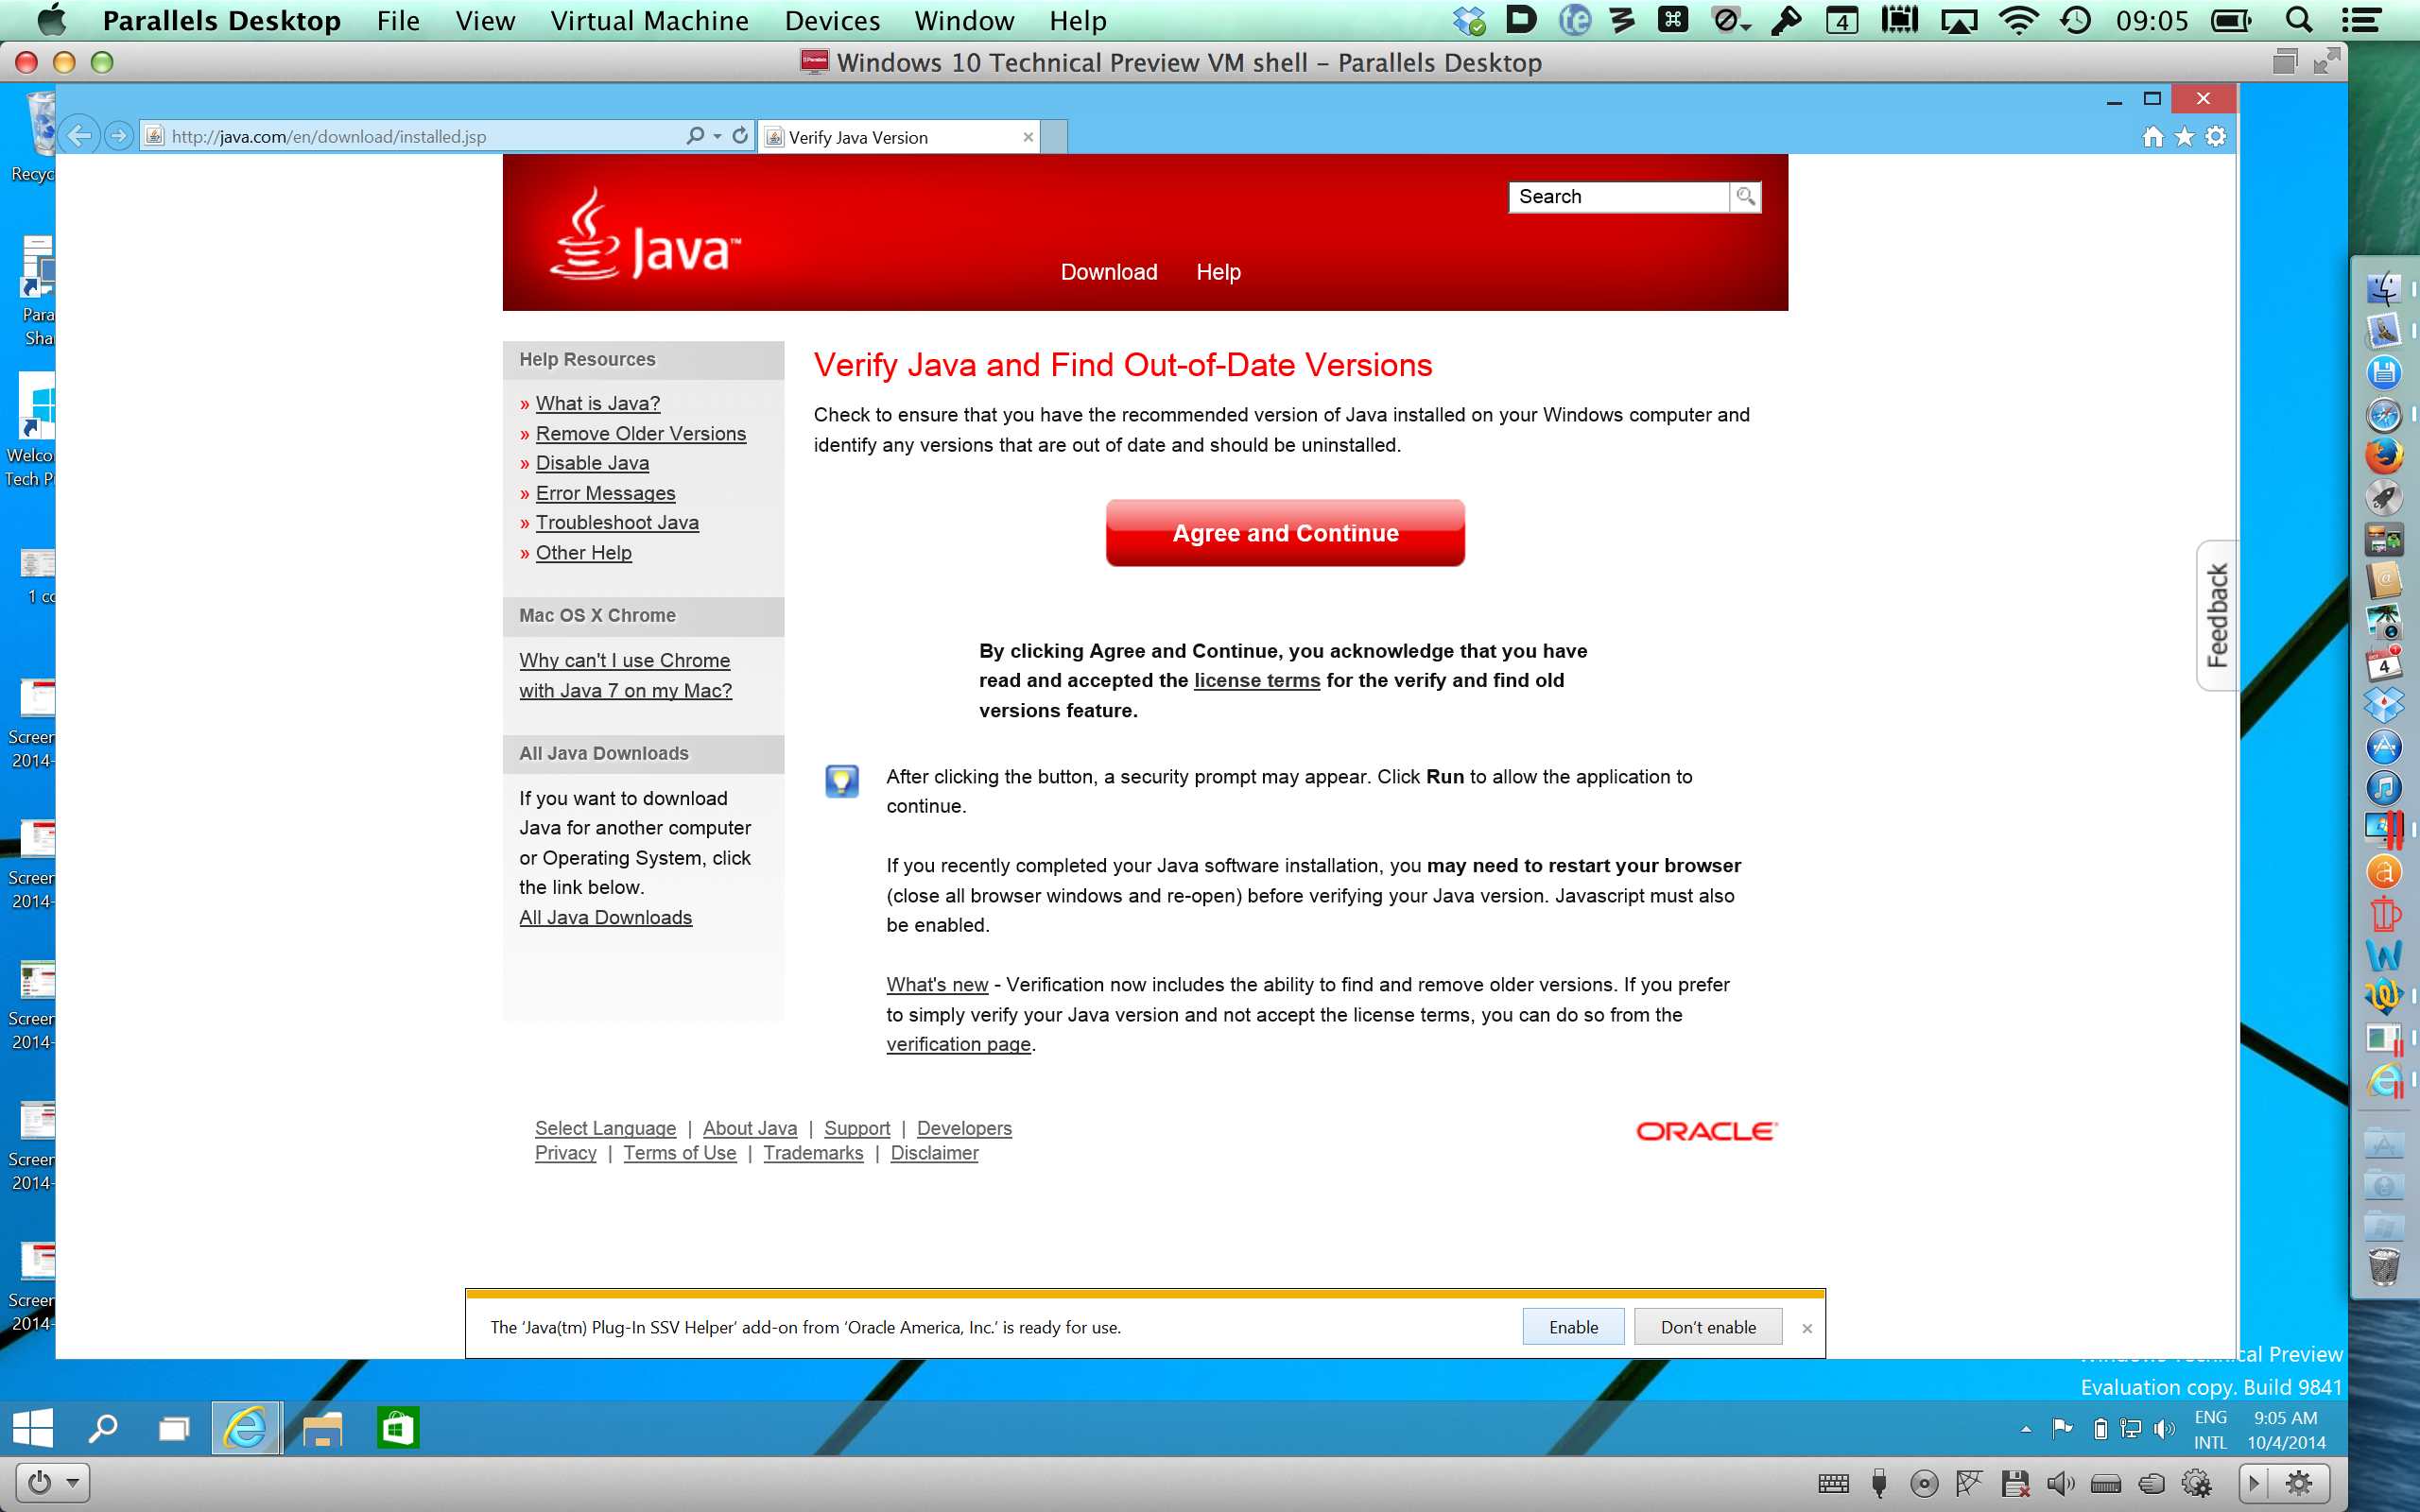Open Devices menu in Parallels Desktop
Image resolution: width=2420 pixels, height=1512 pixels.
tap(832, 21)
